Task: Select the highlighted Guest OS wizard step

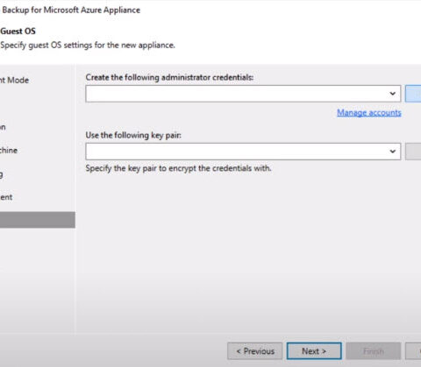Action: coord(38,220)
